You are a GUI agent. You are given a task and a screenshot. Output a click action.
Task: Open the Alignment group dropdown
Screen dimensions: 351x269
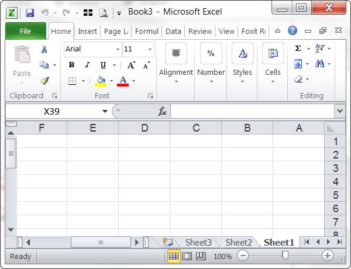(176, 82)
